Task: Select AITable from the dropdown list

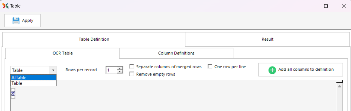Action: point(33,78)
